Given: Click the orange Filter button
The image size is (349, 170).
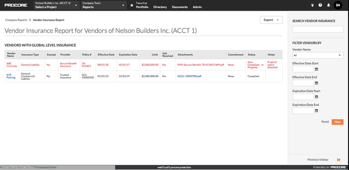Looking at the screenshot, I should [337, 122].
